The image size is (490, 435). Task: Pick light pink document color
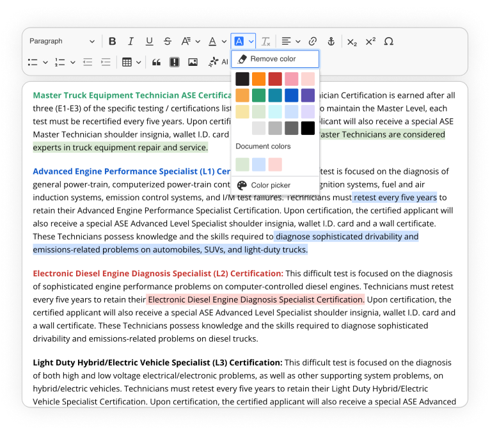(x=275, y=164)
